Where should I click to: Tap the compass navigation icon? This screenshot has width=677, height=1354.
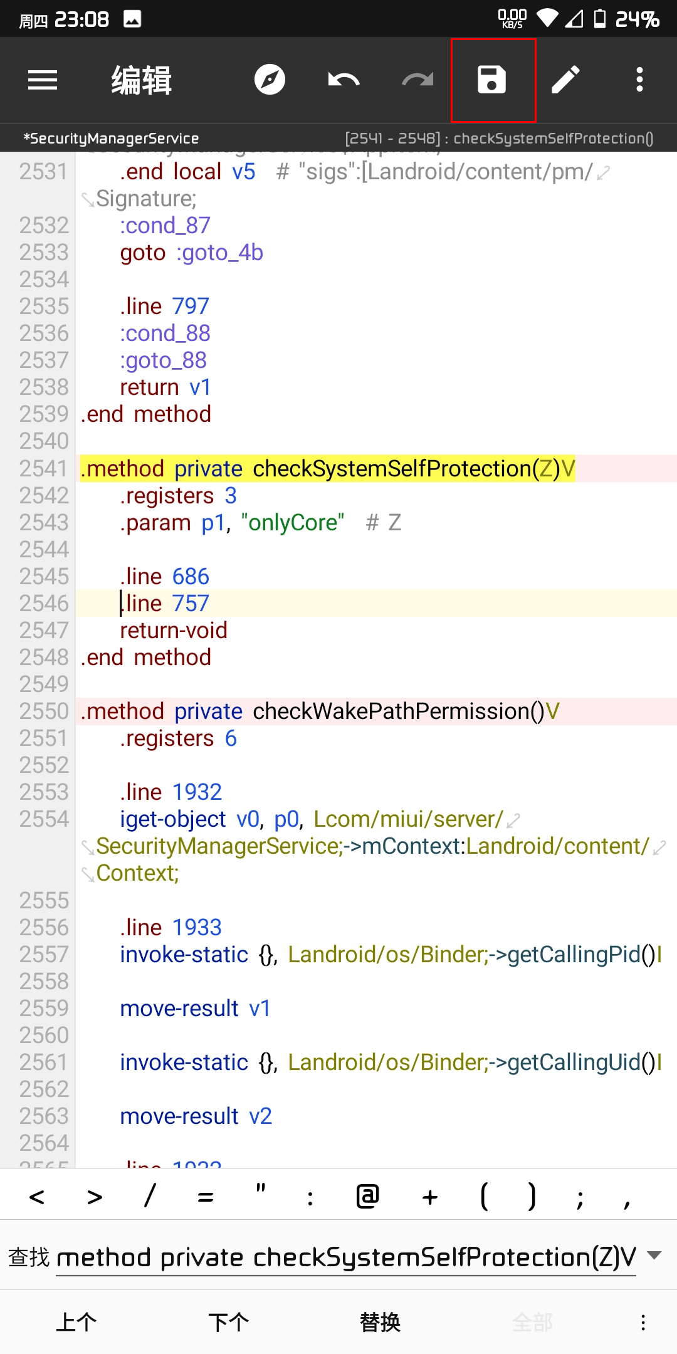click(270, 80)
